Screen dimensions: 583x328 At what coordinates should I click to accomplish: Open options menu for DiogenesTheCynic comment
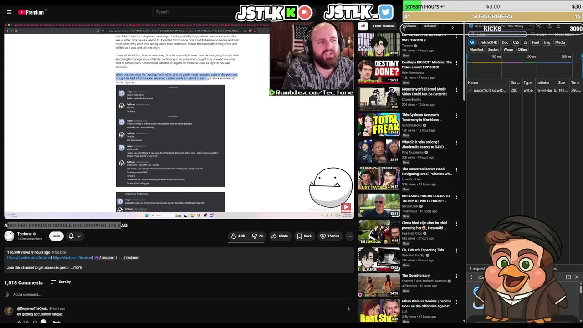349,308
